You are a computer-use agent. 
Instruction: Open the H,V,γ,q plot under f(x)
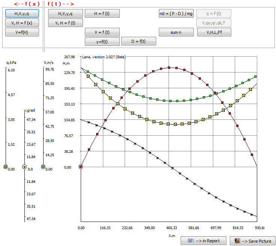tap(22, 14)
